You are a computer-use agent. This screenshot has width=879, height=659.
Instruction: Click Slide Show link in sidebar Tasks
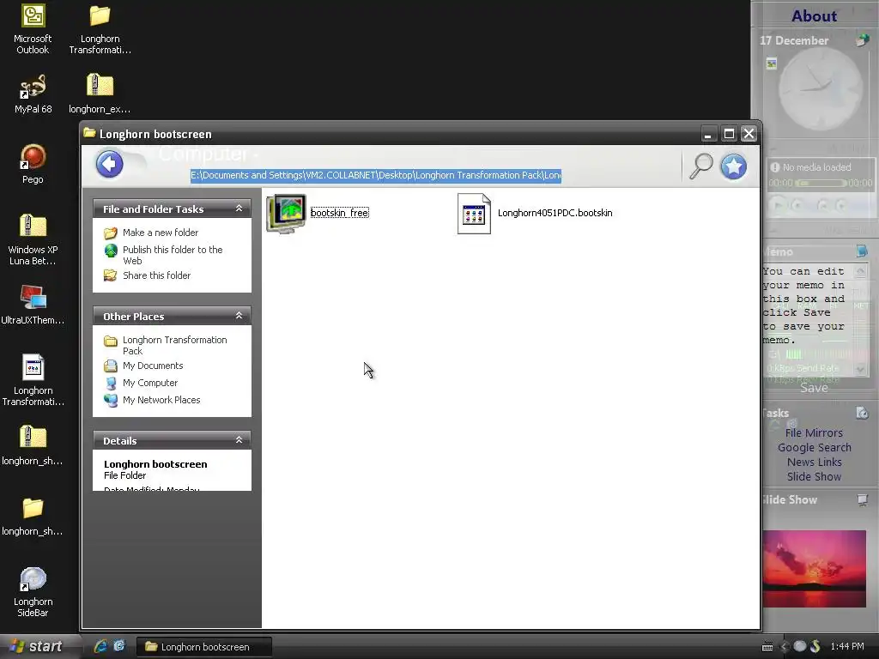click(814, 476)
